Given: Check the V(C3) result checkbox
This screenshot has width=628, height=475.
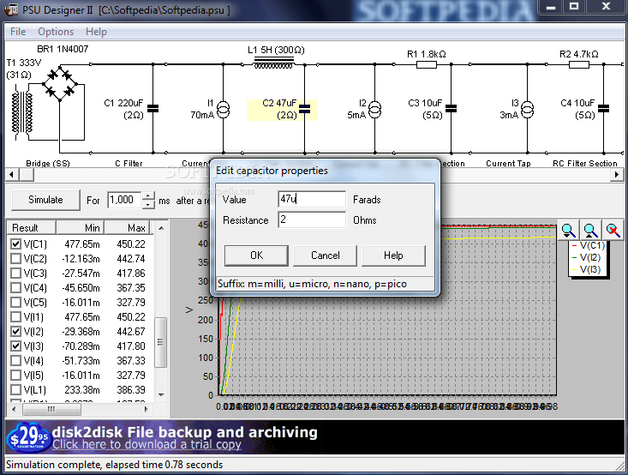Looking at the screenshot, I should pos(15,273).
